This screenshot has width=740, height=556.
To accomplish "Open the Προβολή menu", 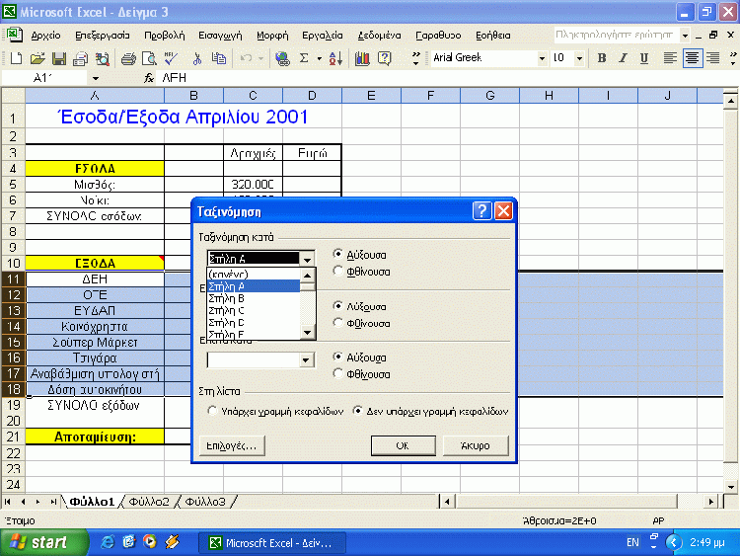I will [164, 35].
